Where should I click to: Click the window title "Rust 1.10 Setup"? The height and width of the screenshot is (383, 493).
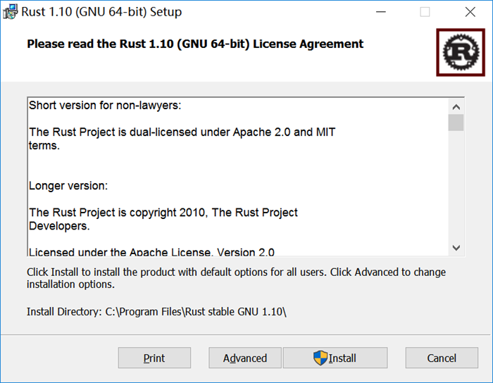point(101,12)
